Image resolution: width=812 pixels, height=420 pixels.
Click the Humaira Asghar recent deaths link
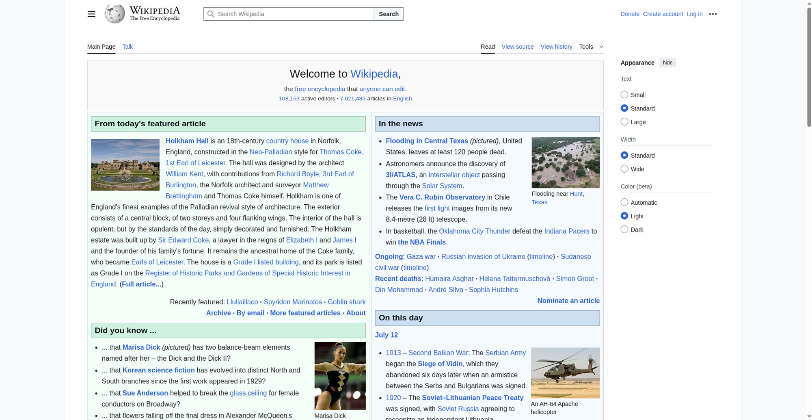pos(449,279)
